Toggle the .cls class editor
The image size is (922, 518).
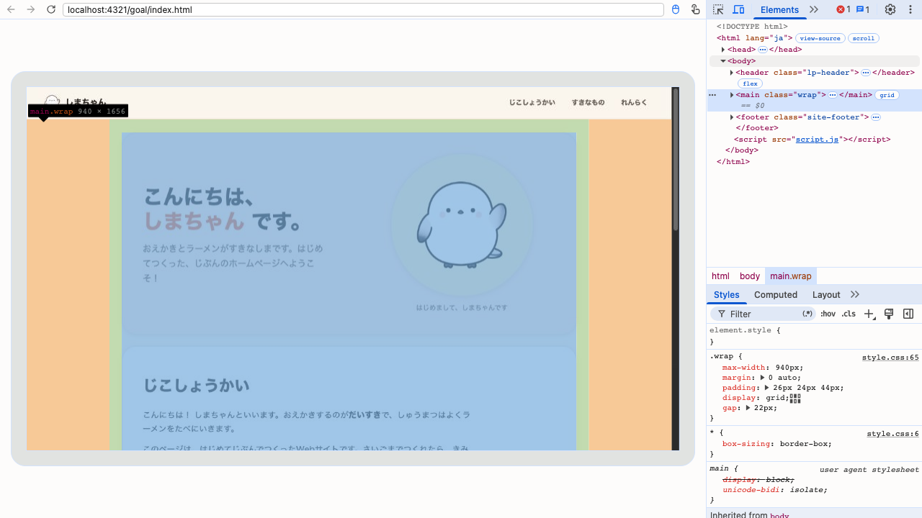click(849, 314)
